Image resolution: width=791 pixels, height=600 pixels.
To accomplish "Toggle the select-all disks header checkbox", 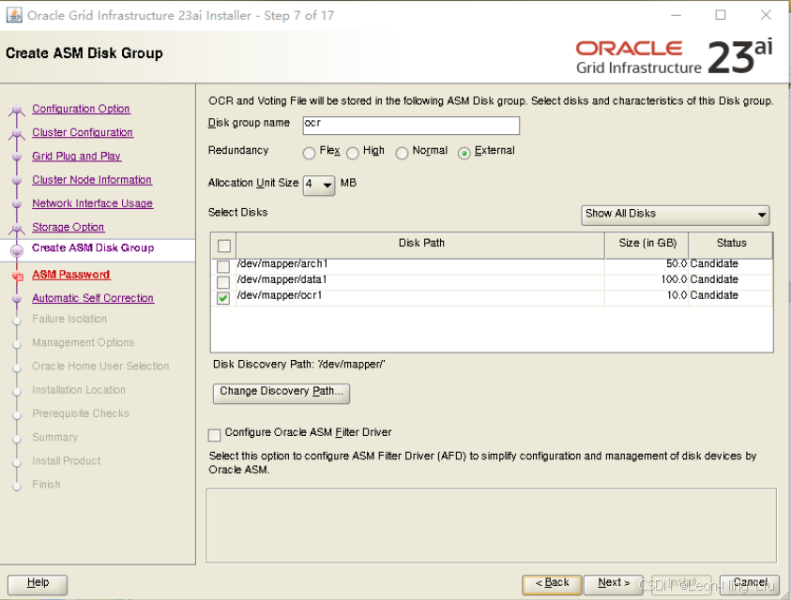I will pyautogui.click(x=224, y=246).
